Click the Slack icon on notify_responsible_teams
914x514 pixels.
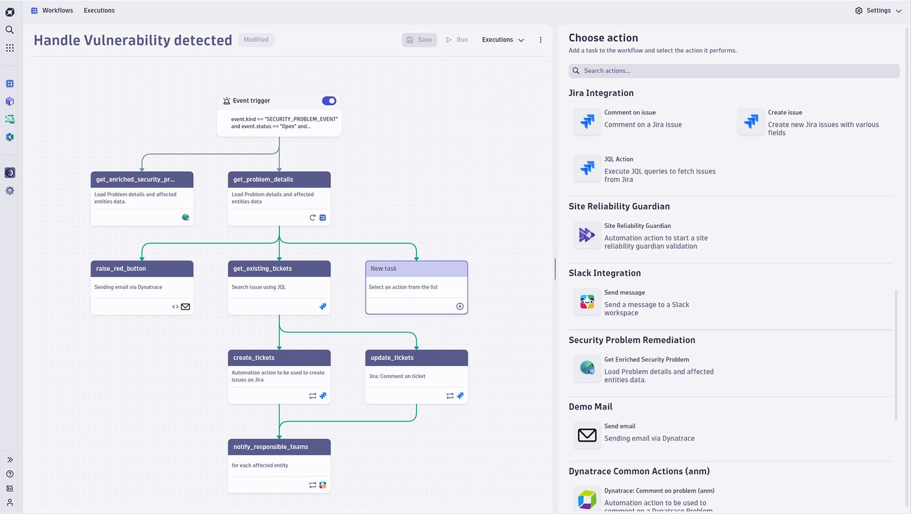[323, 485]
